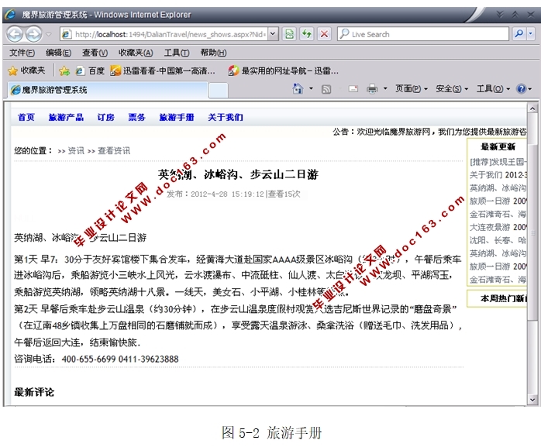
Task: Open the 最实用的网址导航 favorites link
Action: click(x=283, y=71)
